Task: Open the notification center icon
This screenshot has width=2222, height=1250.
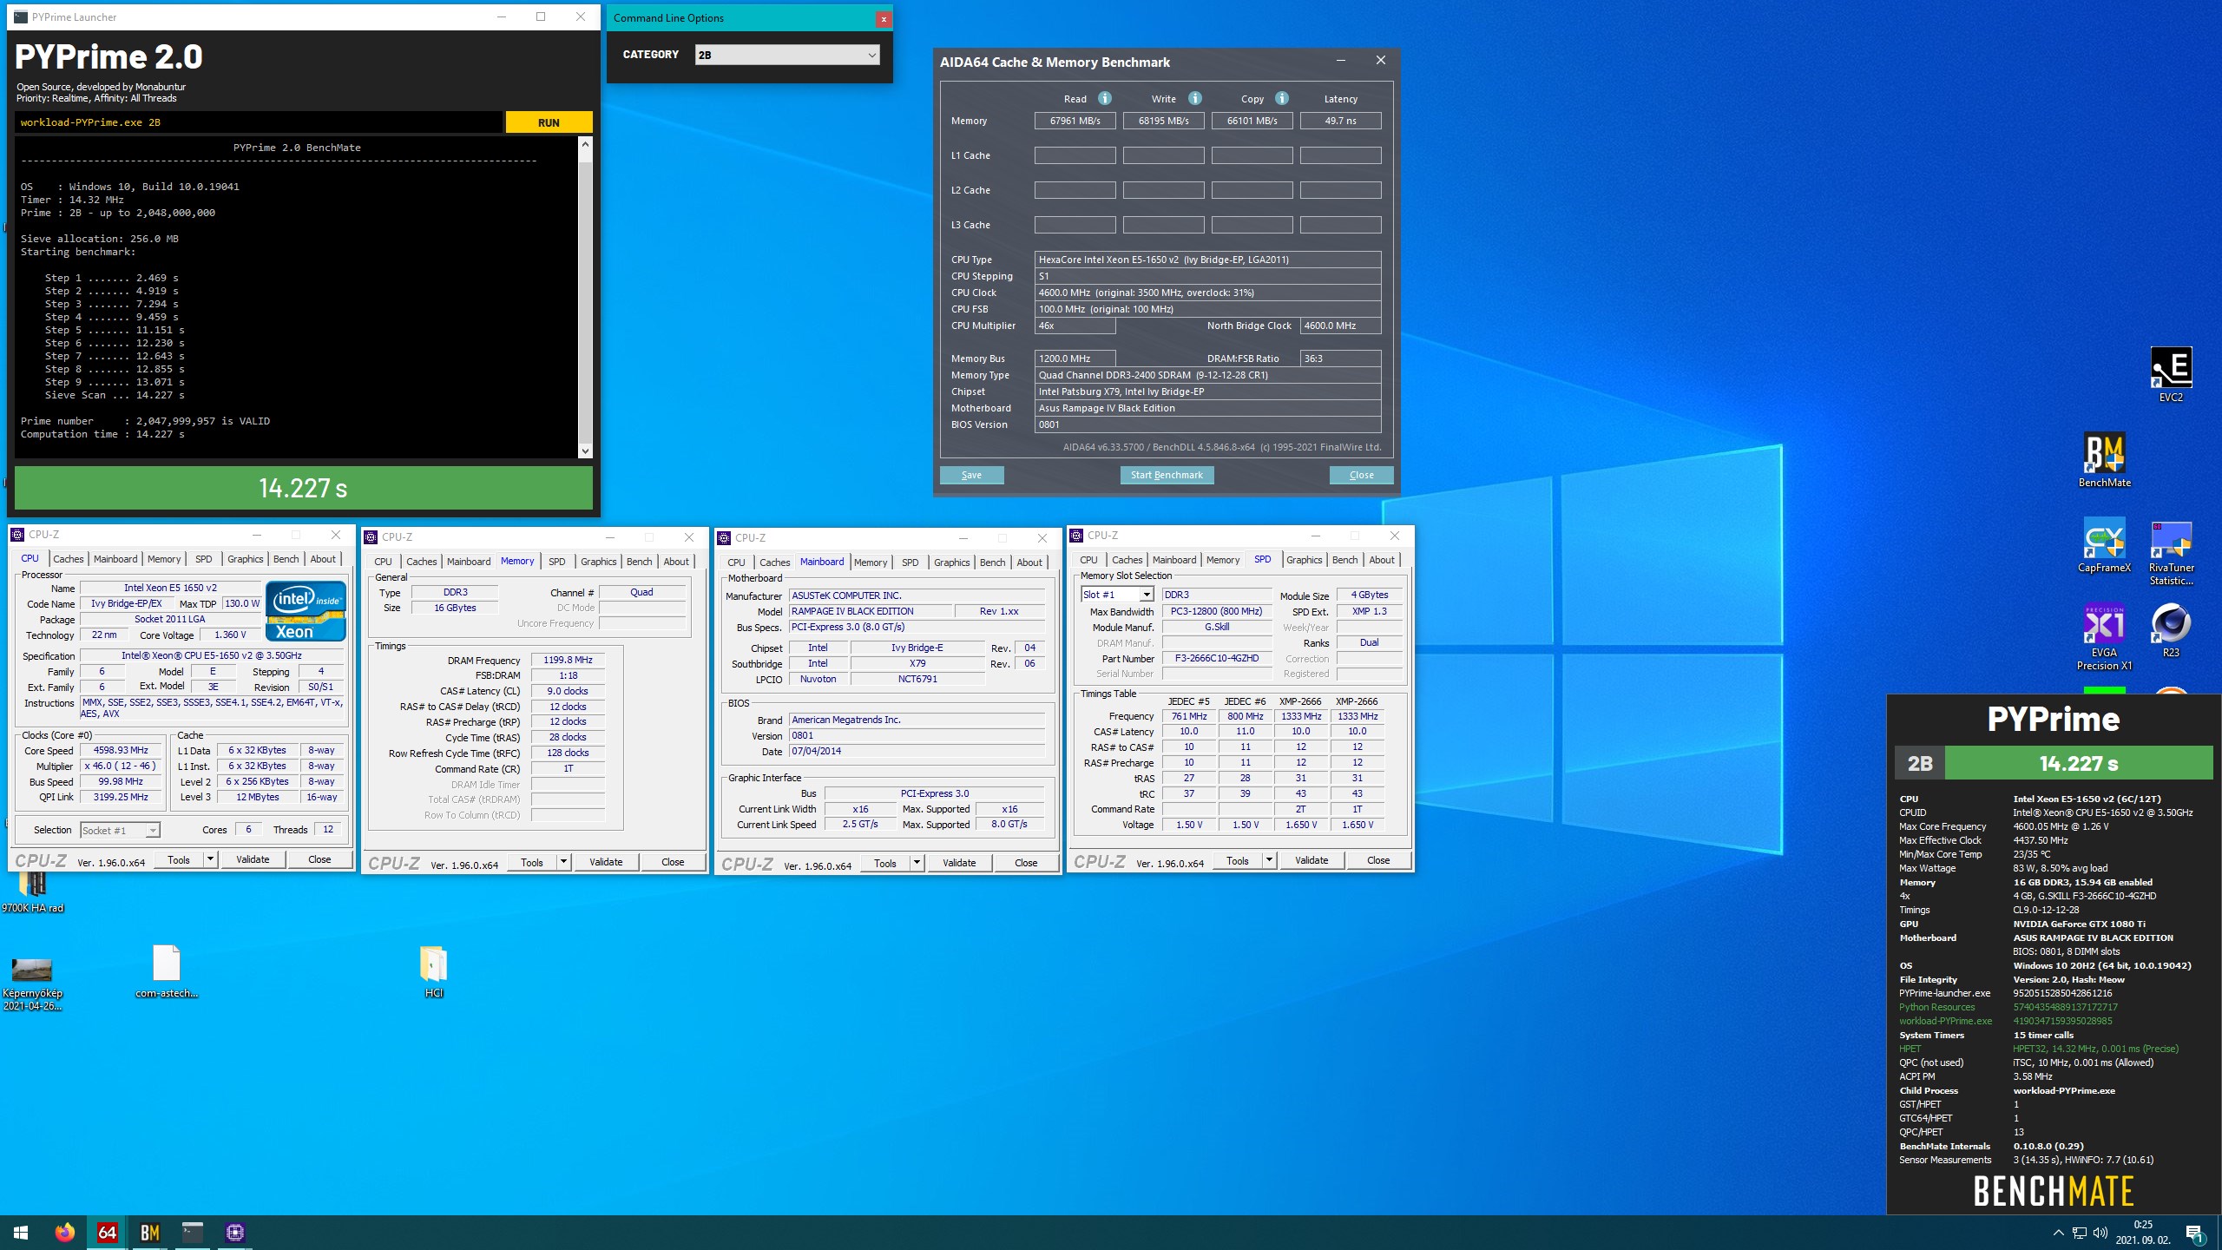Action: coord(2194,1233)
